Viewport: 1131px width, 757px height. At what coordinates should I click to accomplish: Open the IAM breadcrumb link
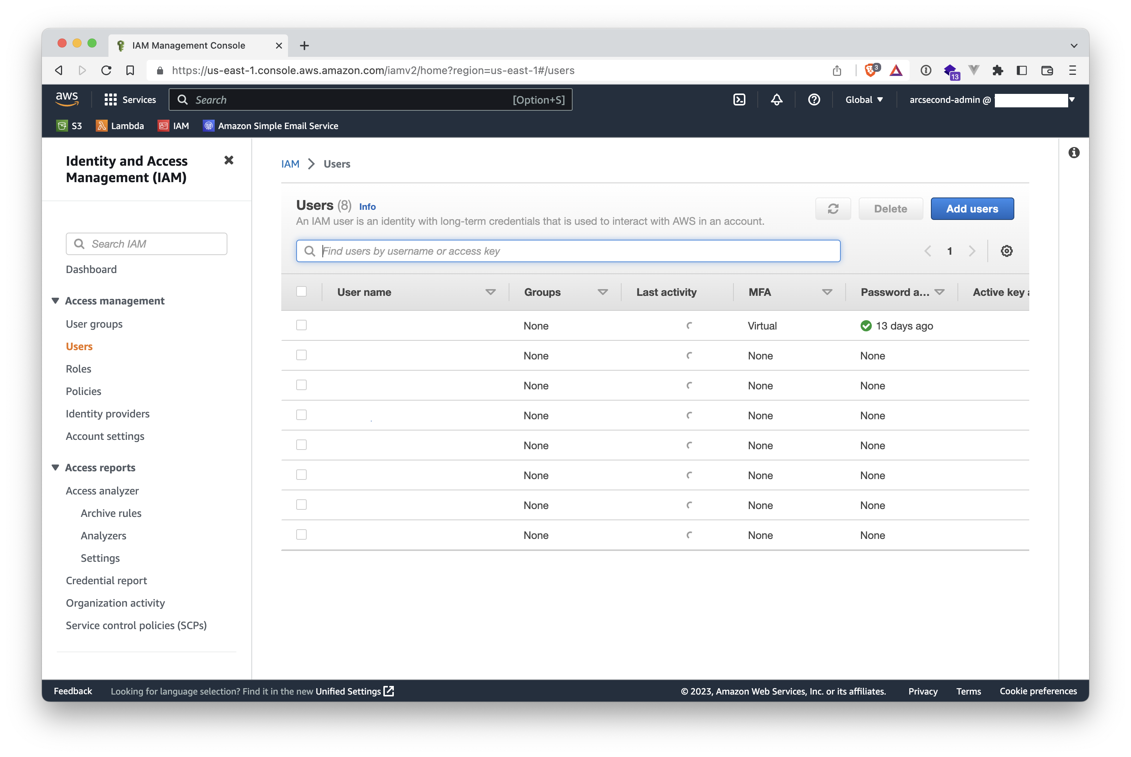(x=291, y=164)
